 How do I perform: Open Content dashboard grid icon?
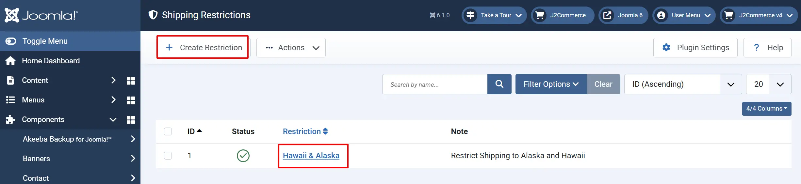[131, 81]
